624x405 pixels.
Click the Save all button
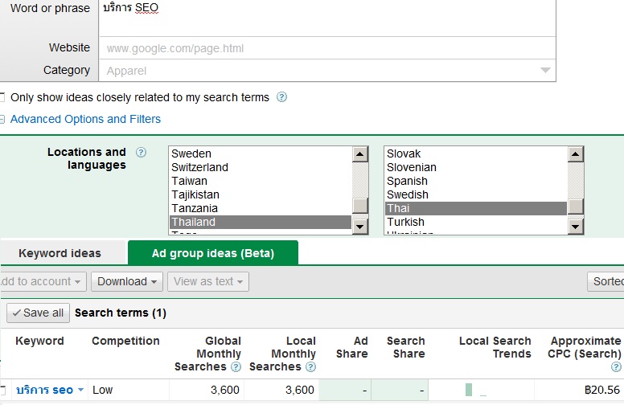(38, 313)
